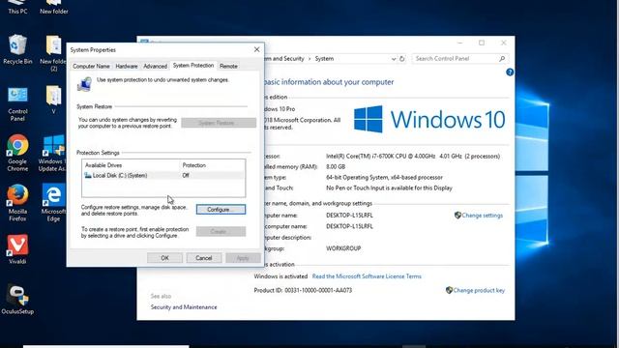This screenshot has width=619, height=348.
Task: Click the Product ID 00331-10000-00001-AA073 text
Action: (303, 290)
